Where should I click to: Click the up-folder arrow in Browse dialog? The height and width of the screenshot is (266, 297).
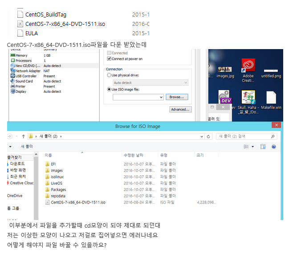click(x=23, y=136)
